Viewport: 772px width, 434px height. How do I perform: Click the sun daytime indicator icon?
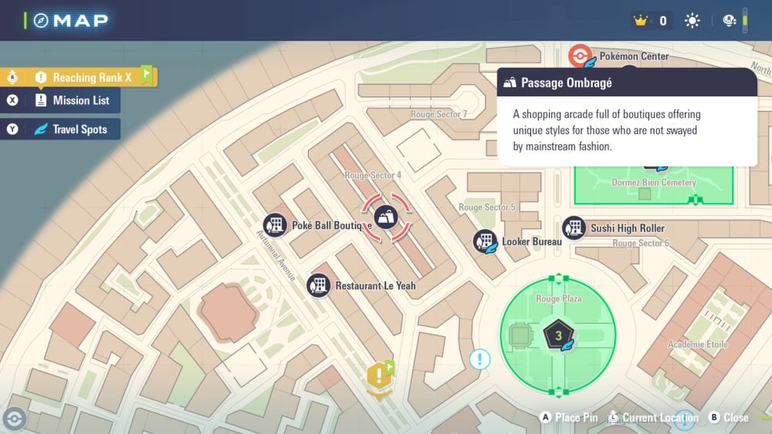point(692,21)
